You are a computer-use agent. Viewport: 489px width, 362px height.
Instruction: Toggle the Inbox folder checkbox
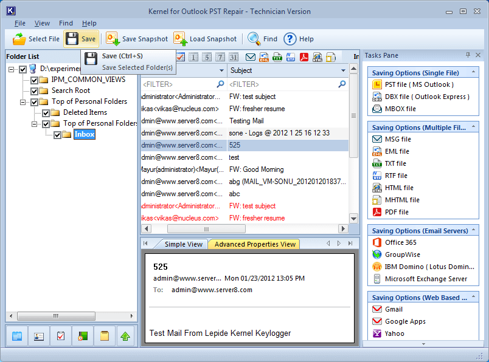(57, 135)
